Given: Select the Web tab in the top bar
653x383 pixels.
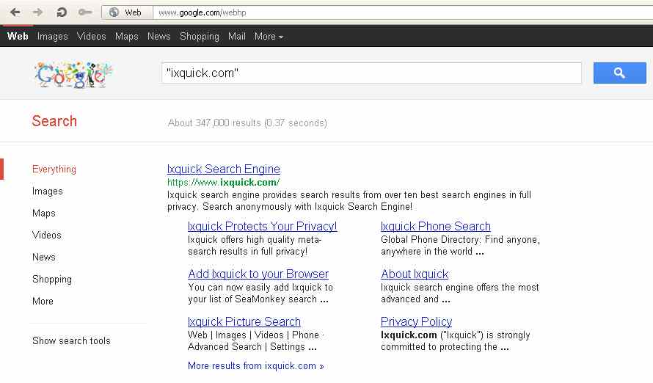Looking at the screenshot, I should (x=18, y=36).
